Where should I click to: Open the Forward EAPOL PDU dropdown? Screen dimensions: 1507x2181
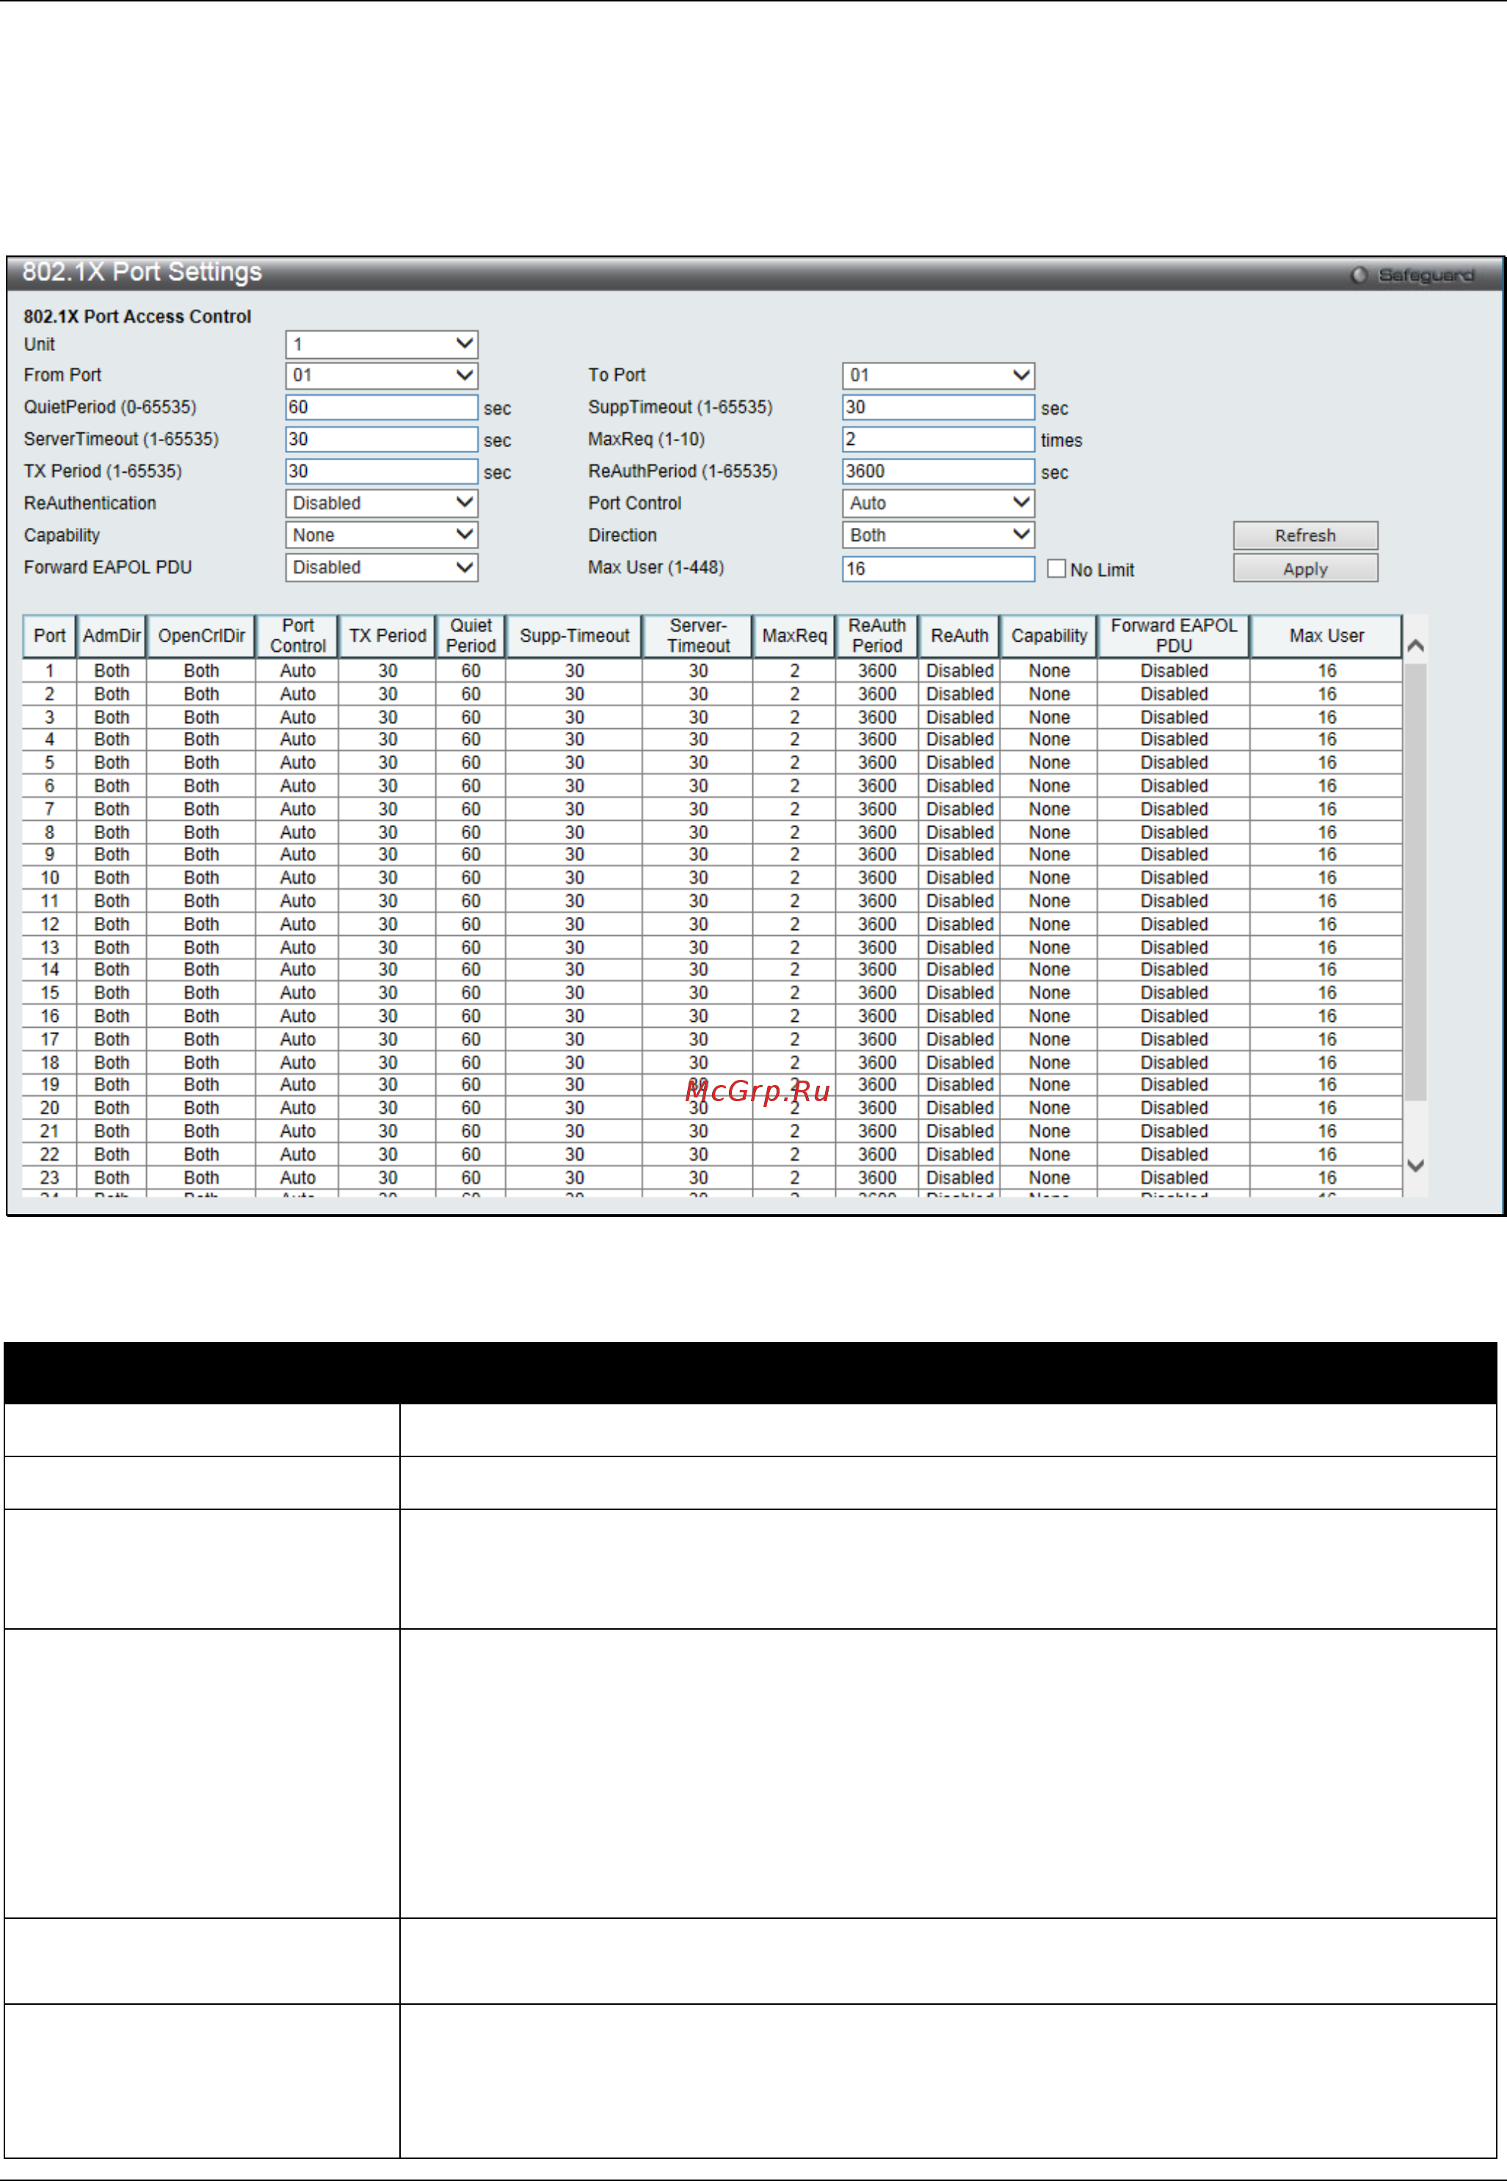click(382, 567)
